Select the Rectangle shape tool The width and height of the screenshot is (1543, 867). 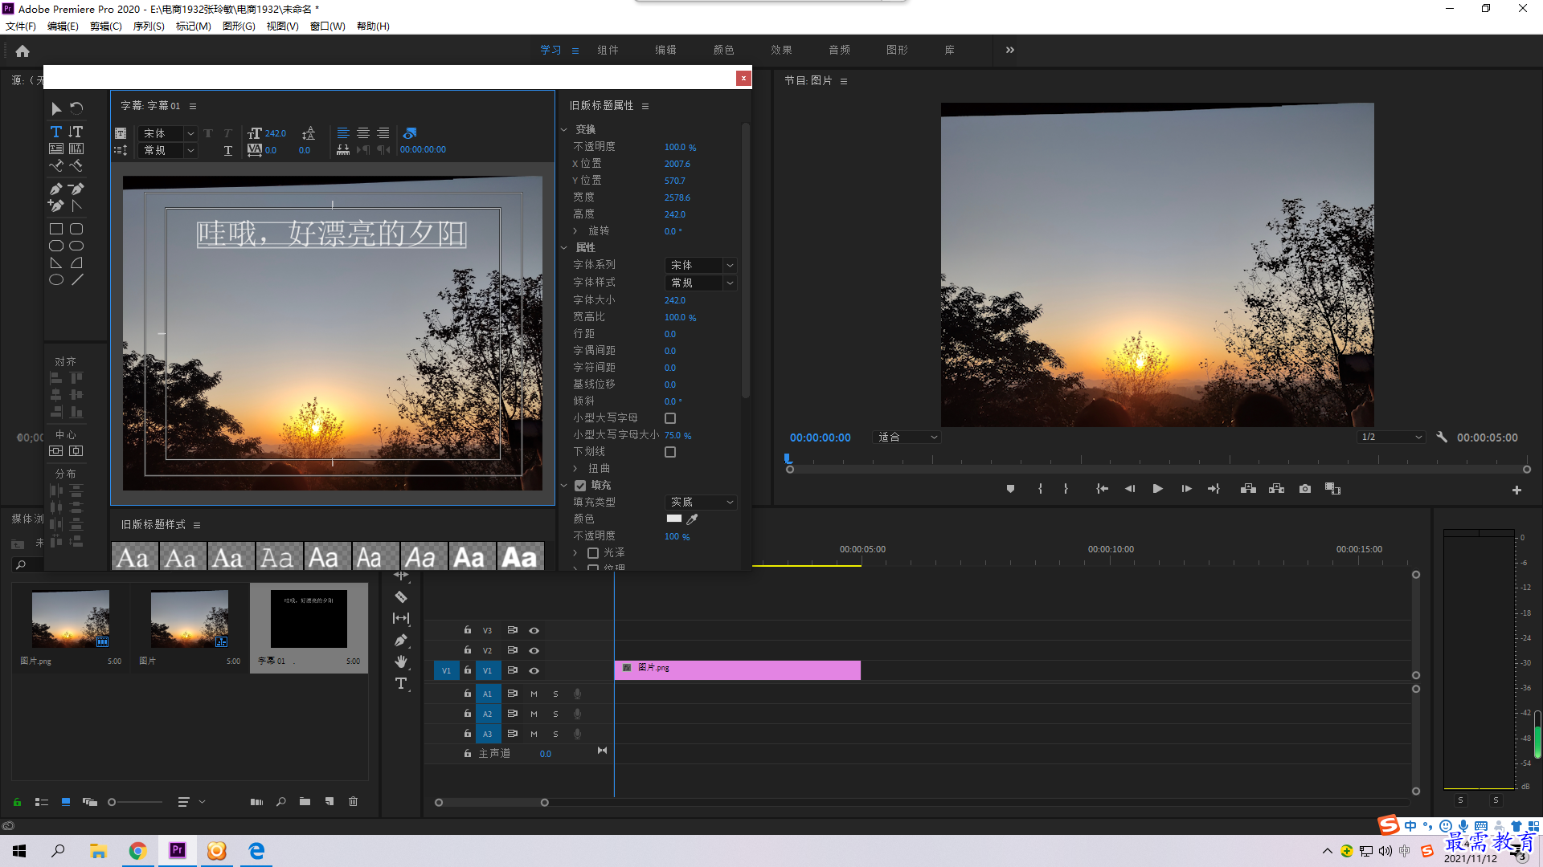pos(56,230)
